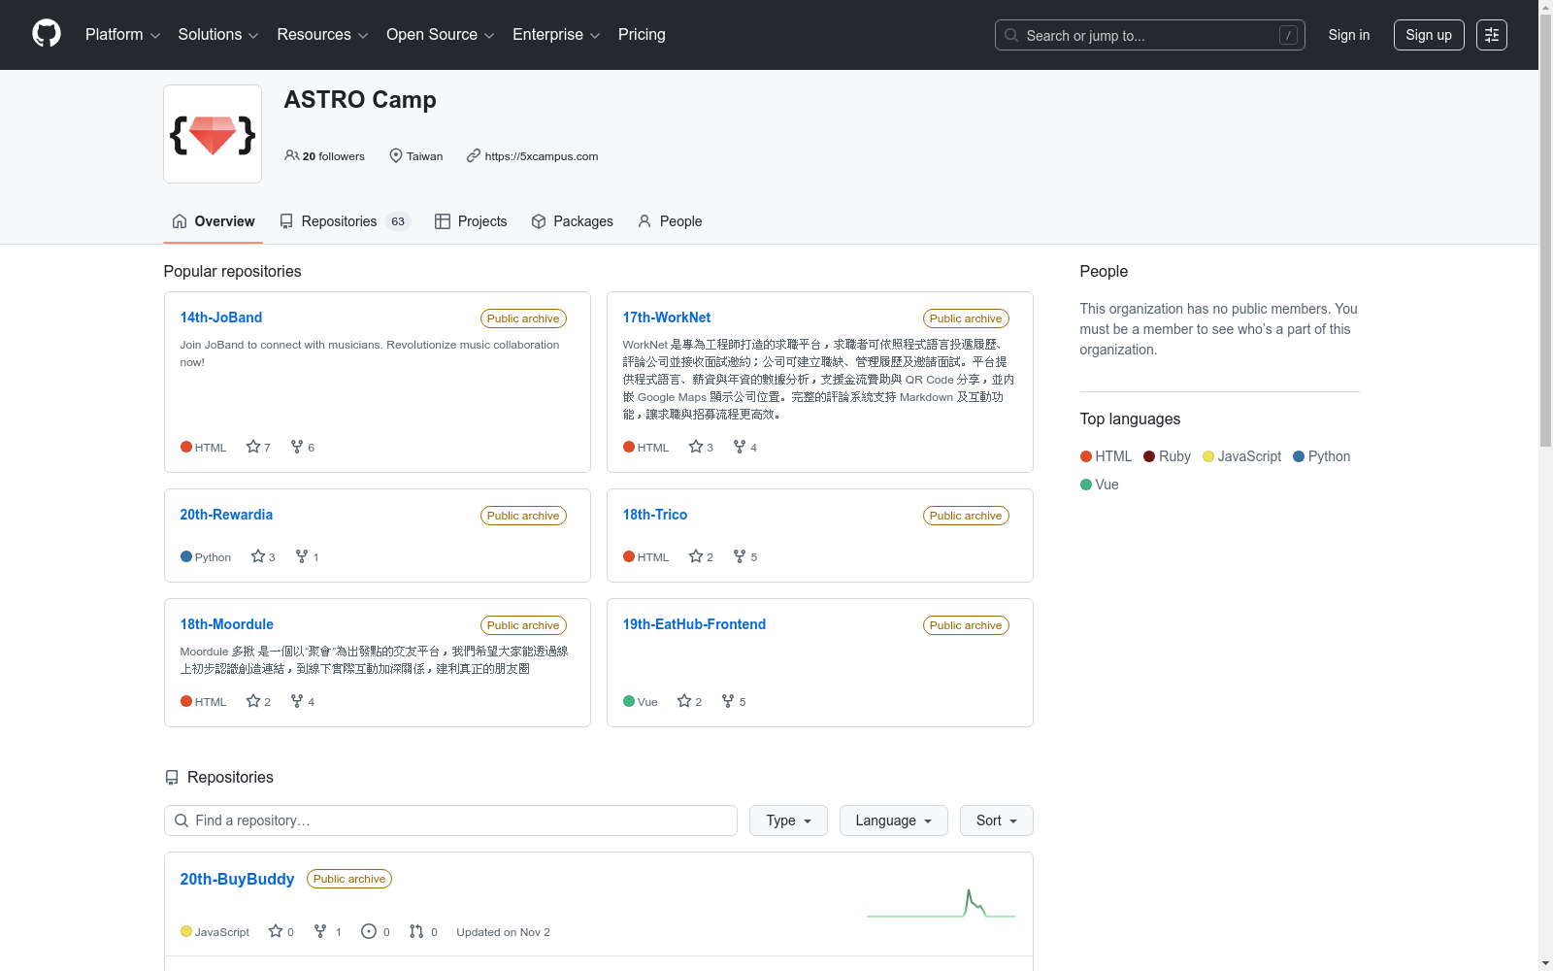Click Public archive badge on 20th-BuyBuddy
Image resolution: width=1553 pixels, height=971 pixels.
tap(349, 879)
